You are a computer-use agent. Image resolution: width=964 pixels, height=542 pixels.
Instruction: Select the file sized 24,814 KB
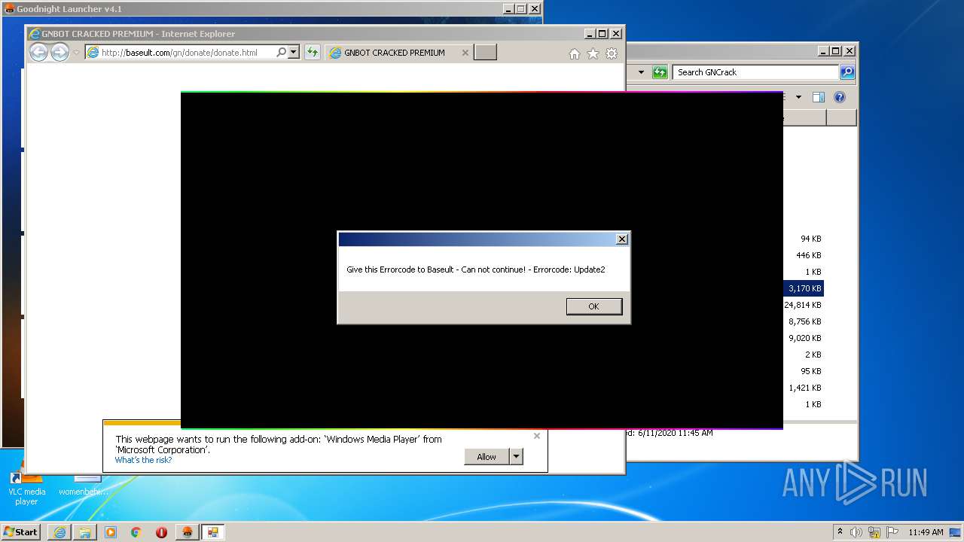803,305
